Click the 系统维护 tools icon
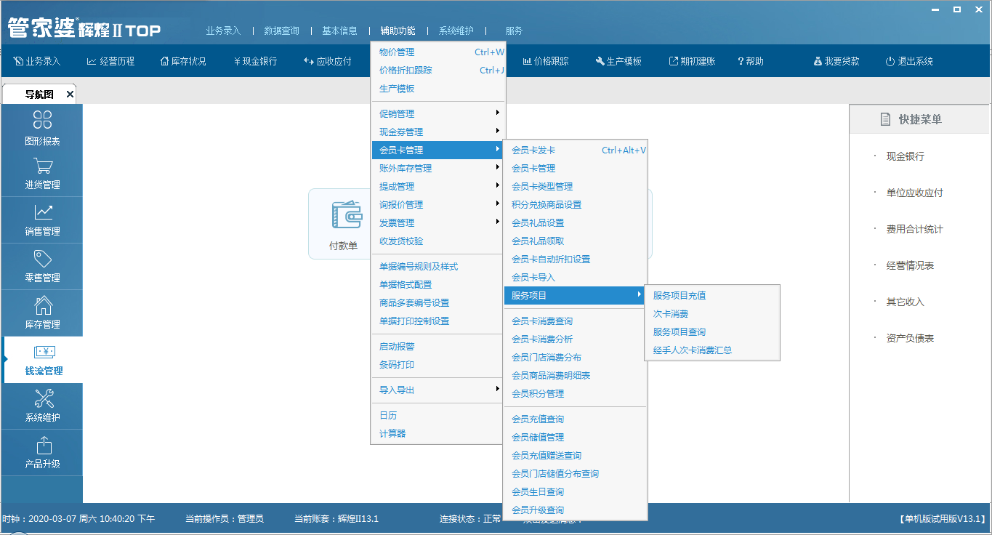Viewport: 992px width, 535px height. (x=42, y=398)
